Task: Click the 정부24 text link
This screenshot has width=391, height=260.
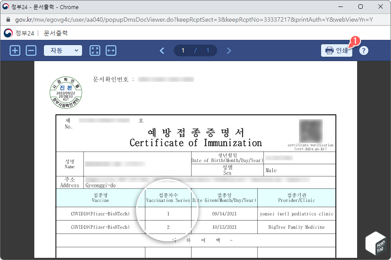Action: (x=24, y=32)
